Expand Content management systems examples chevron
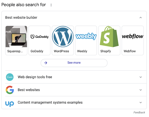 pyautogui.click(x=141, y=102)
